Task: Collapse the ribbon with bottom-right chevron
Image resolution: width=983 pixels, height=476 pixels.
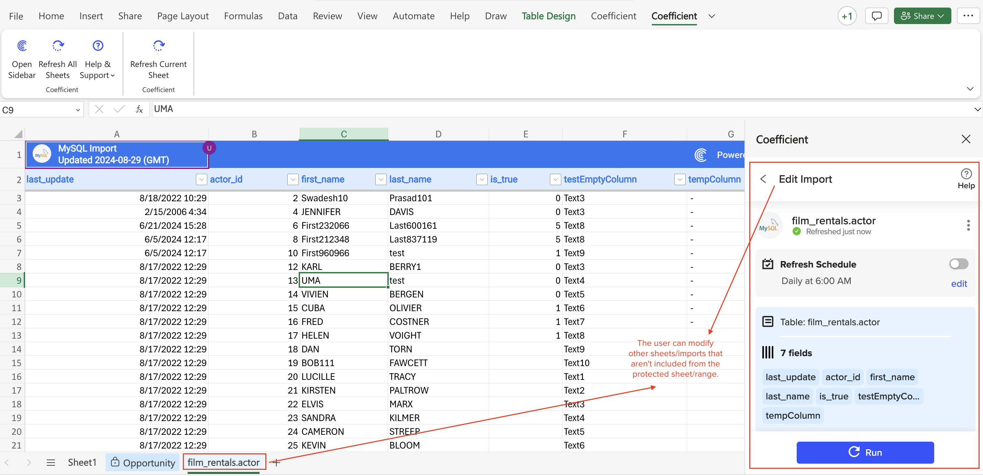Action: (x=970, y=89)
